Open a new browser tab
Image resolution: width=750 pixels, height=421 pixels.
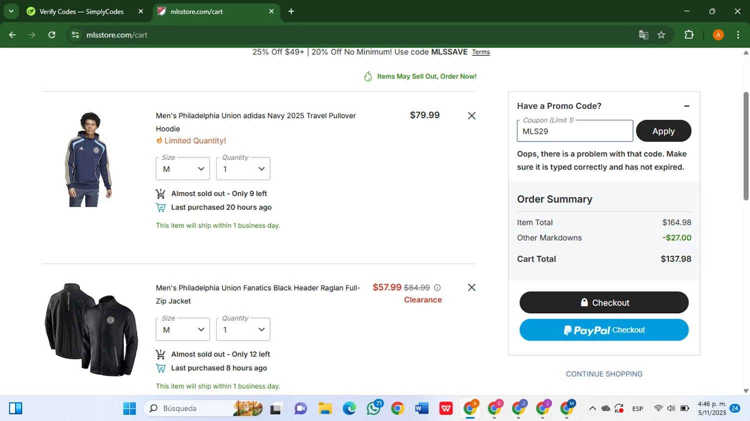coord(291,11)
